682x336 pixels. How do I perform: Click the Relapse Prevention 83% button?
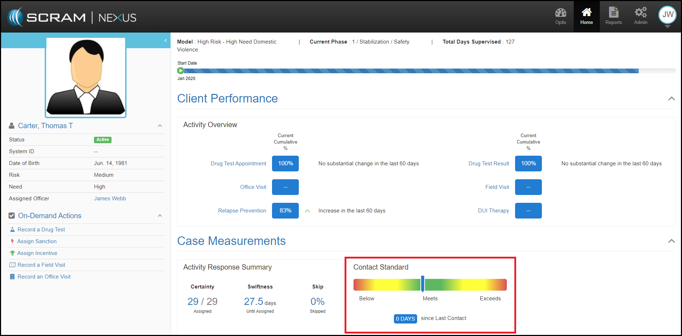[x=285, y=211]
